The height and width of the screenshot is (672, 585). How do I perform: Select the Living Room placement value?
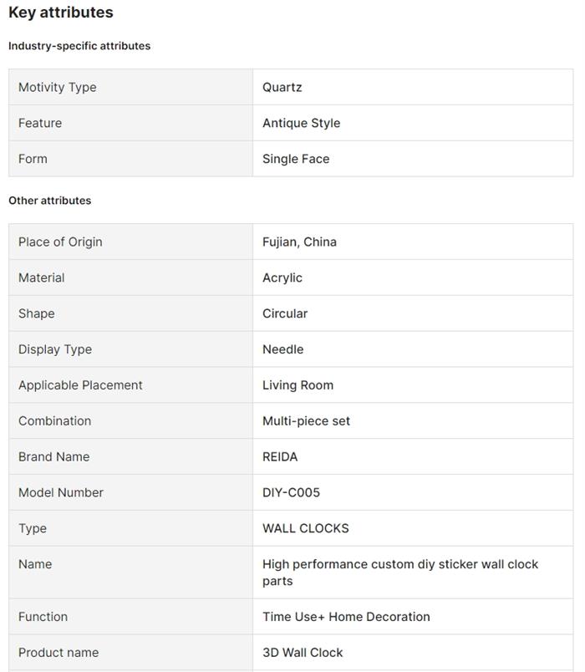tap(298, 385)
